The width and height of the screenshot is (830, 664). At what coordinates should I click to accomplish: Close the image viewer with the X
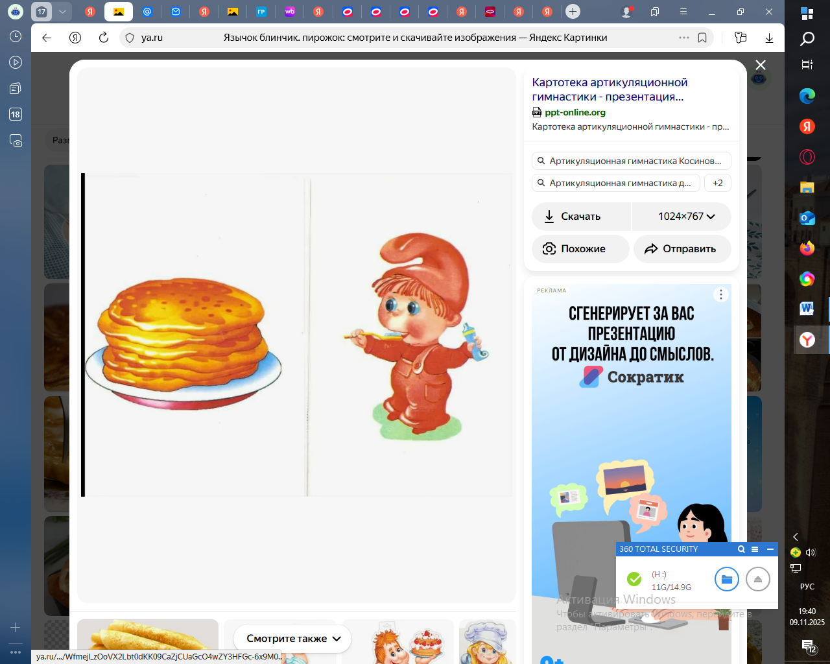pos(761,65)
